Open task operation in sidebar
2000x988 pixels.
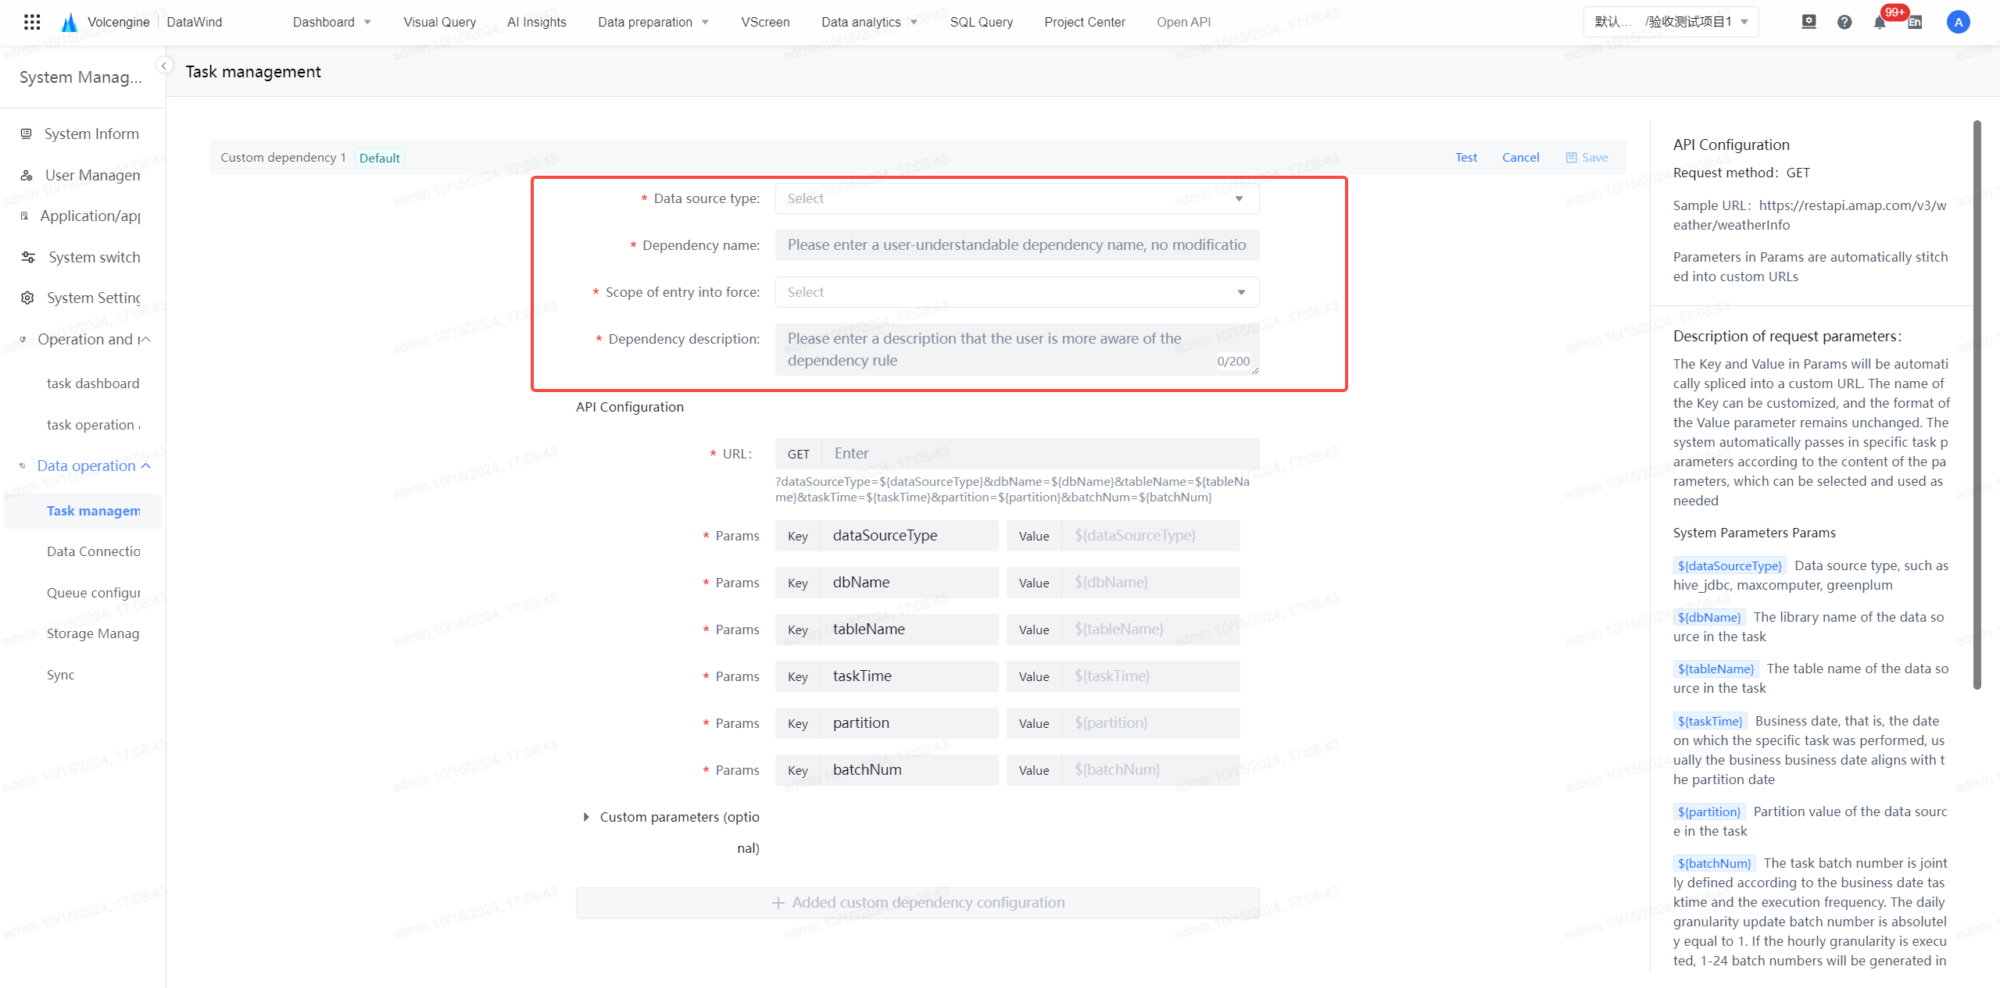[x=93, y=425]
